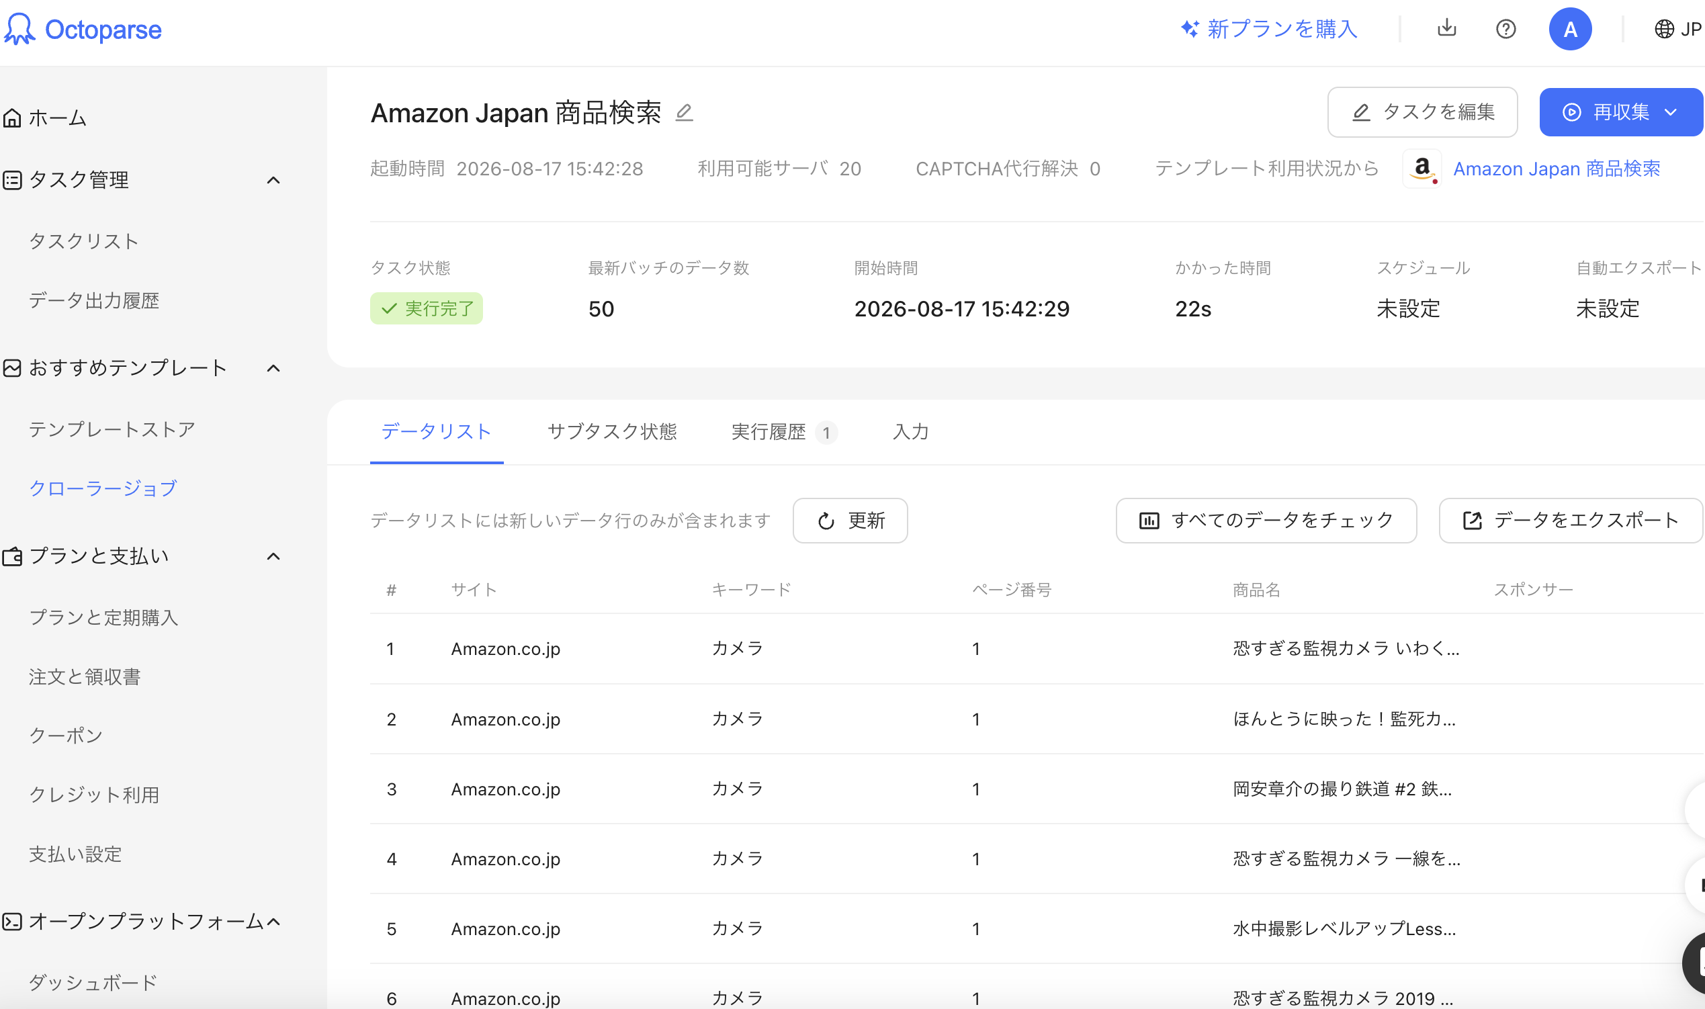This screenshot has height=1009, width=1705.
Task: Open 支払い設定 in sidebar
Action: click(x=75, y=854)
